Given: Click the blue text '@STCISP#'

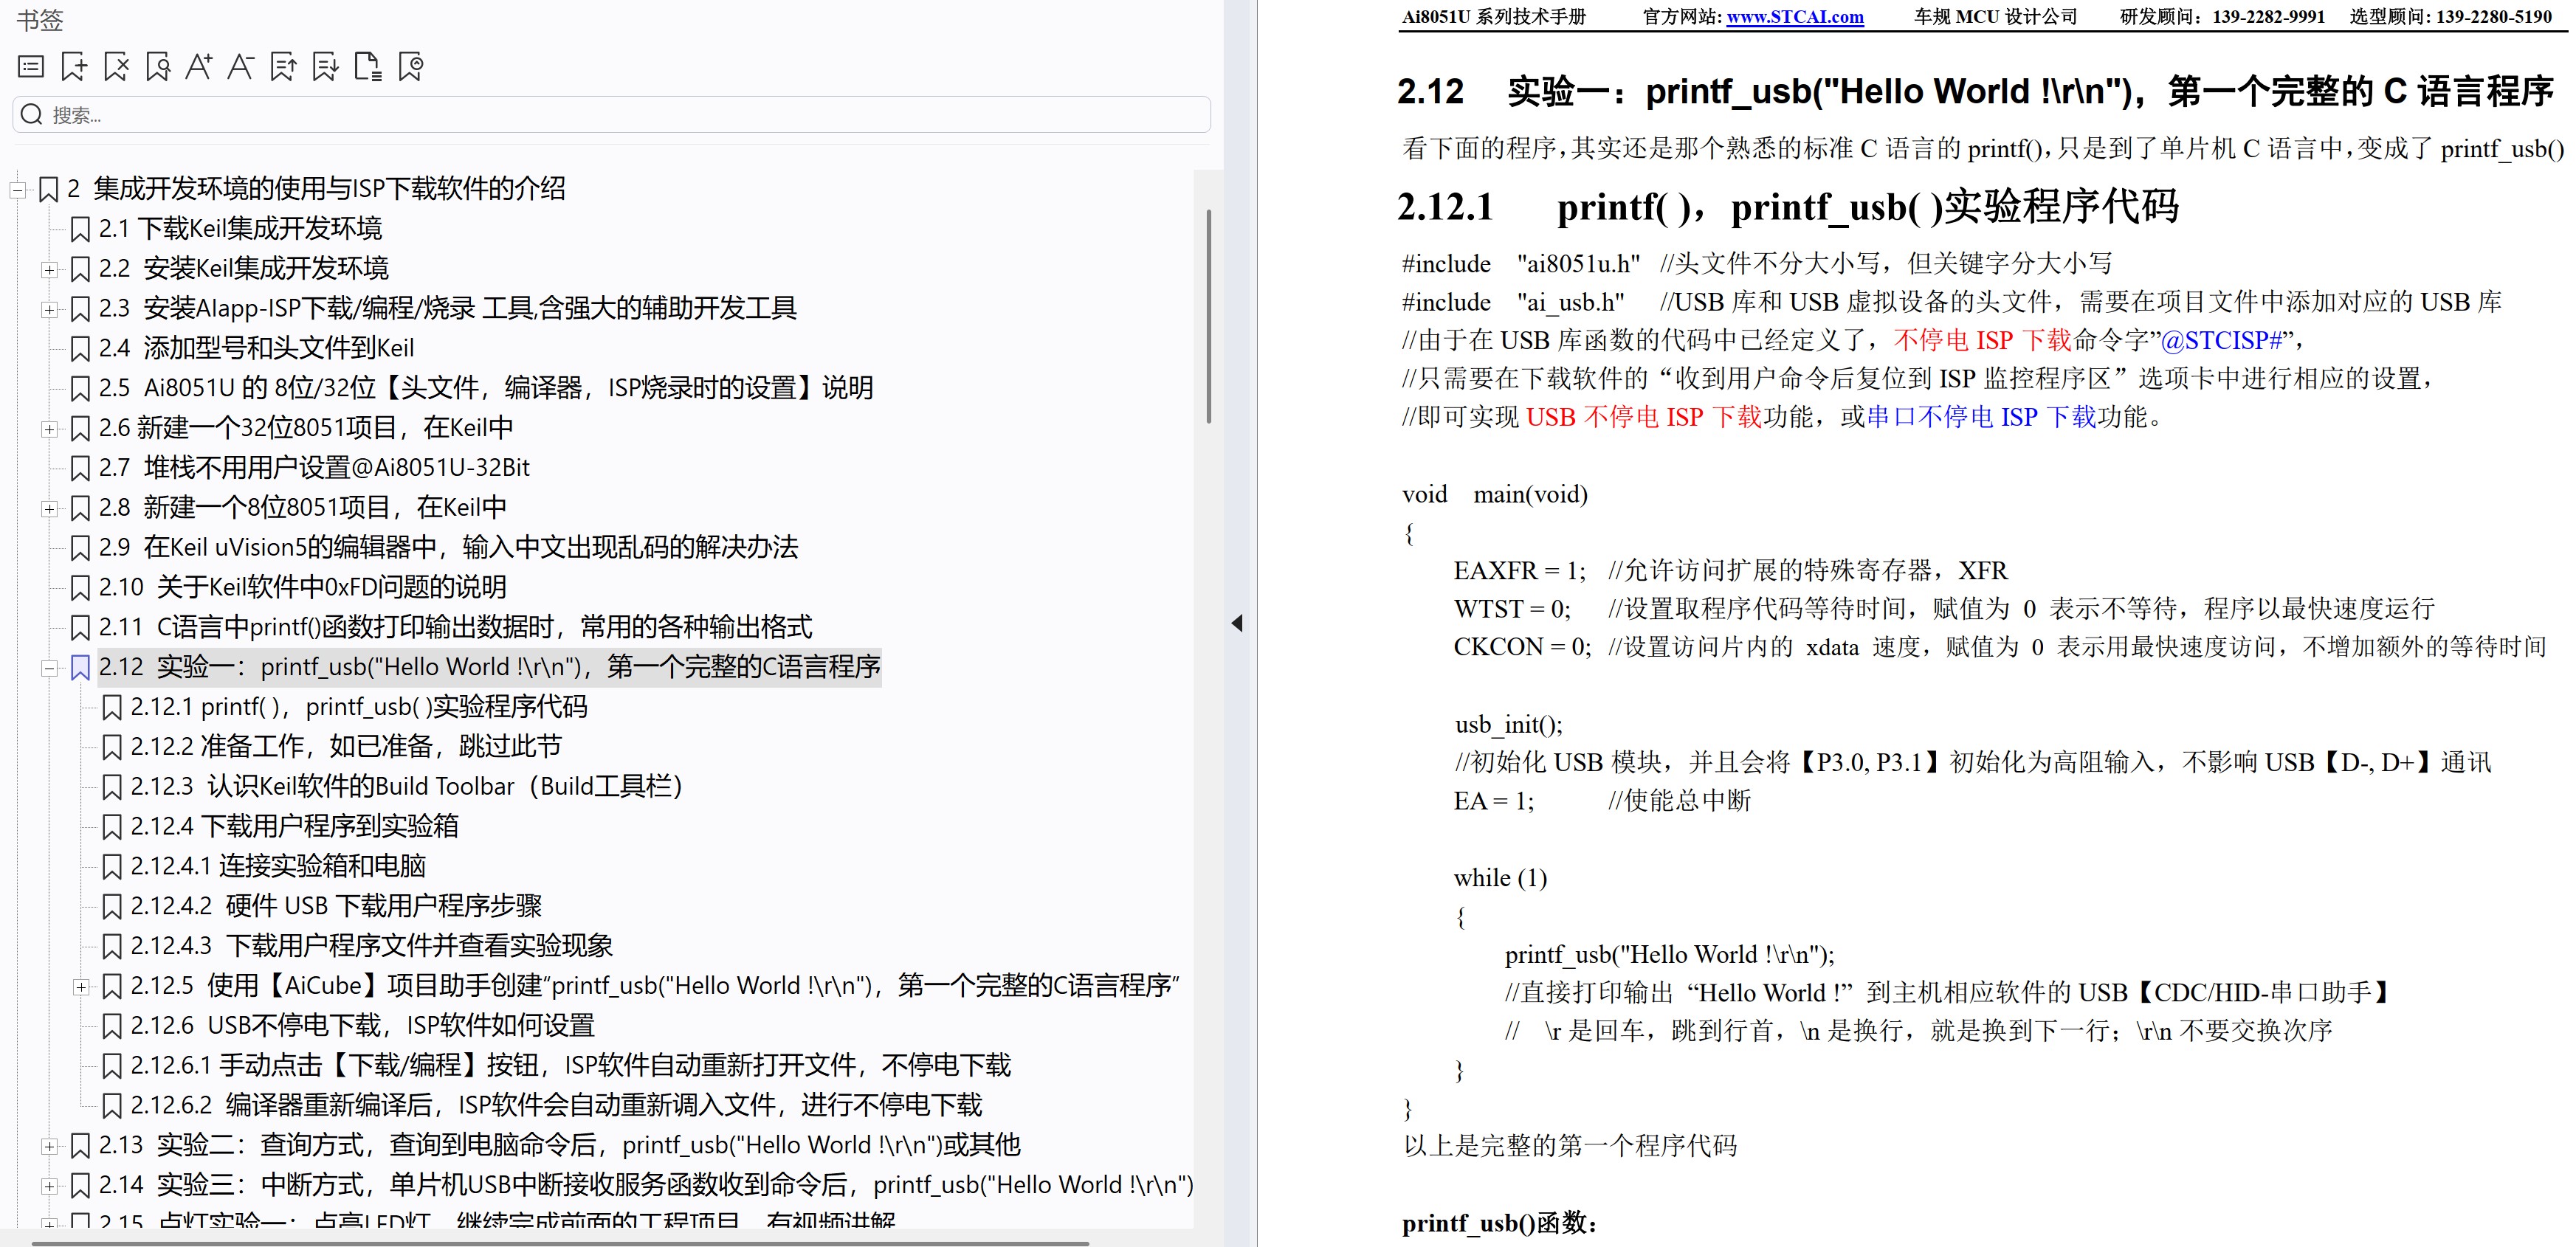Looking at the screenshot, I should 2221,341.
